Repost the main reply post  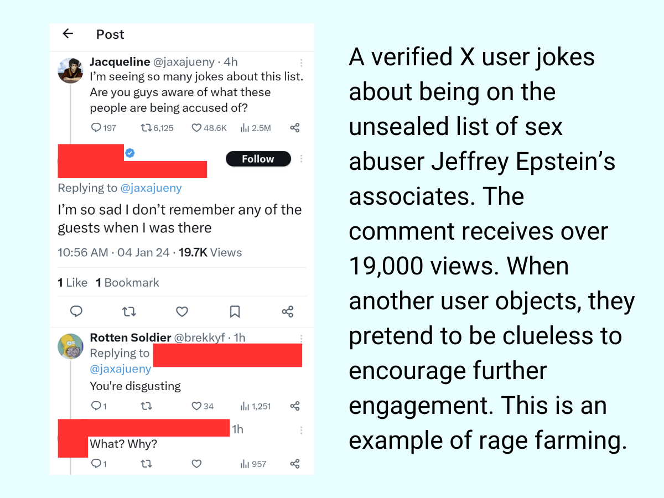point(129,312)
